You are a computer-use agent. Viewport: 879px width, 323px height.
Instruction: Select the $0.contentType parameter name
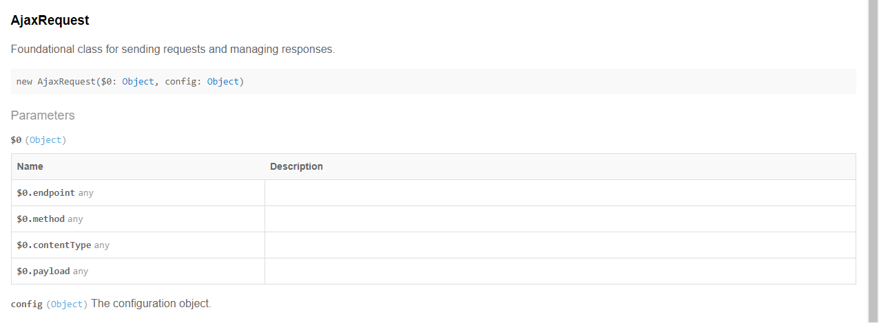(x=54, y=245)
